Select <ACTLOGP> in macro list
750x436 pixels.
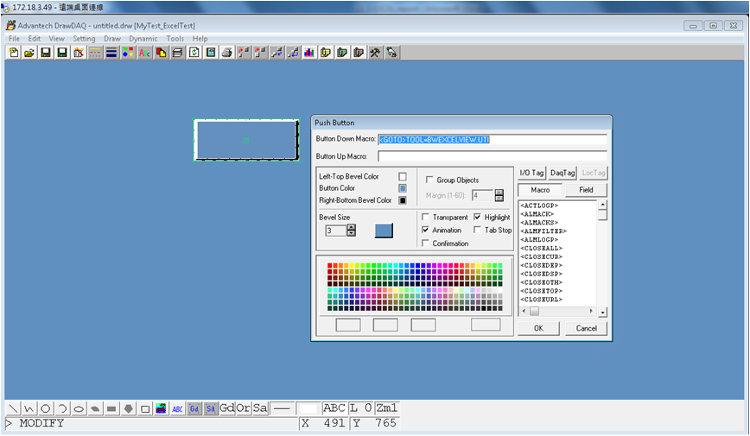pyautogui.click(x=539, y=205)
